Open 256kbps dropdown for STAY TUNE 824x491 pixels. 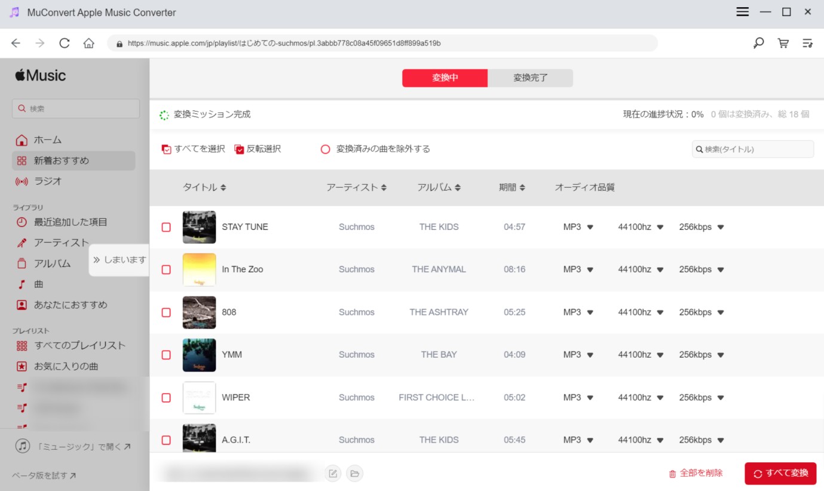coord(702,227)
